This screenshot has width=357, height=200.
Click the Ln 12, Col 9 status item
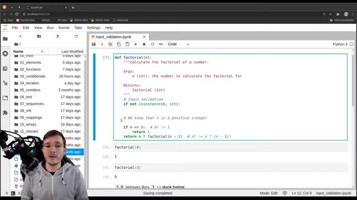point(301,193)
